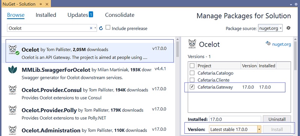
Task: Enable the Include prerelease checkbox
Action: point(108,28)
